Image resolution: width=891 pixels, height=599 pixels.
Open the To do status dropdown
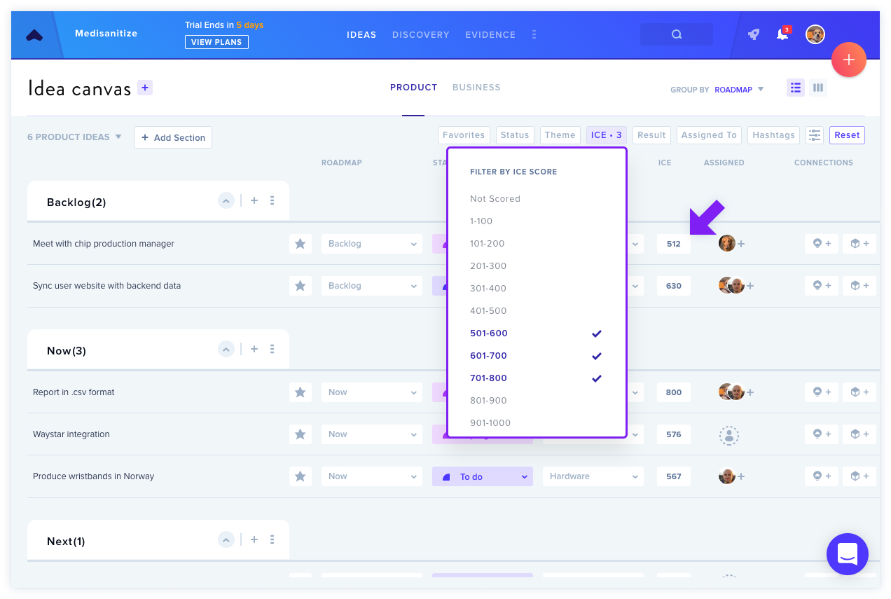coord(483,476)
